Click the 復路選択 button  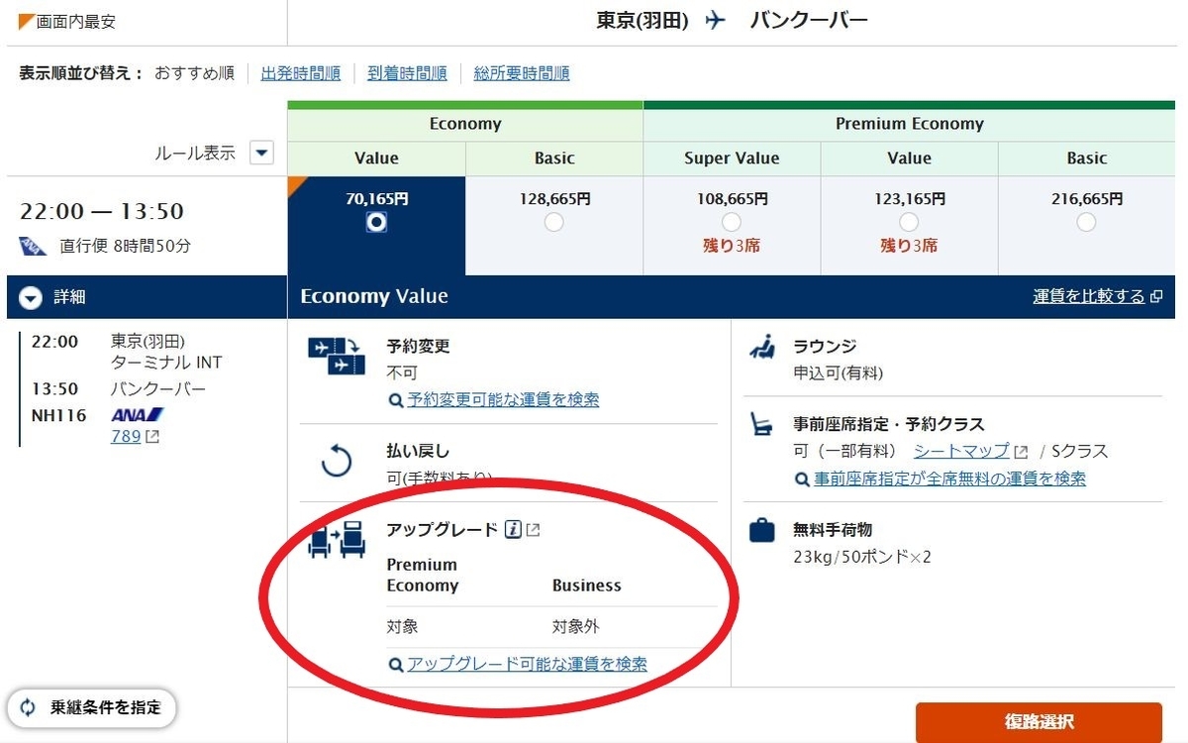click(x=1039, y=722)
